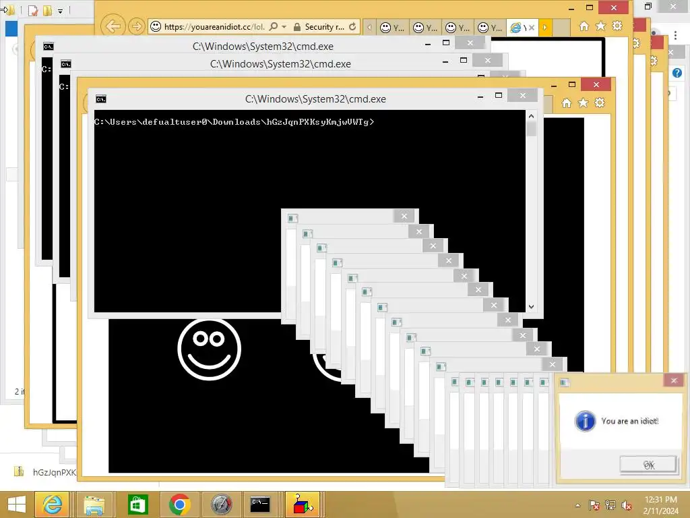Screen dimensions: 690x518
Task: Click the Command Prompt taskbar icon
Action: click(260, 505)
